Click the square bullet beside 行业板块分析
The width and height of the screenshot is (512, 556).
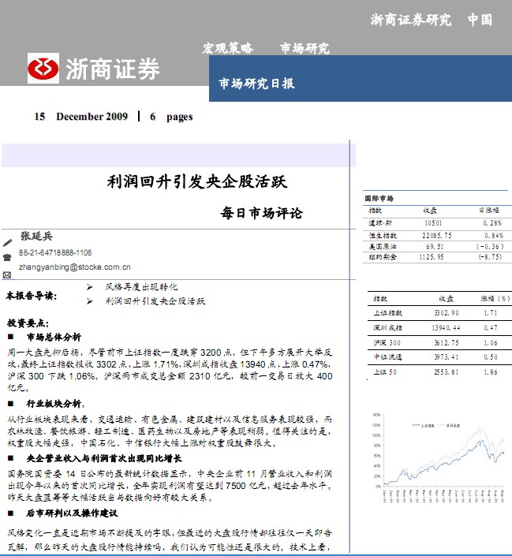pos(11,401)
